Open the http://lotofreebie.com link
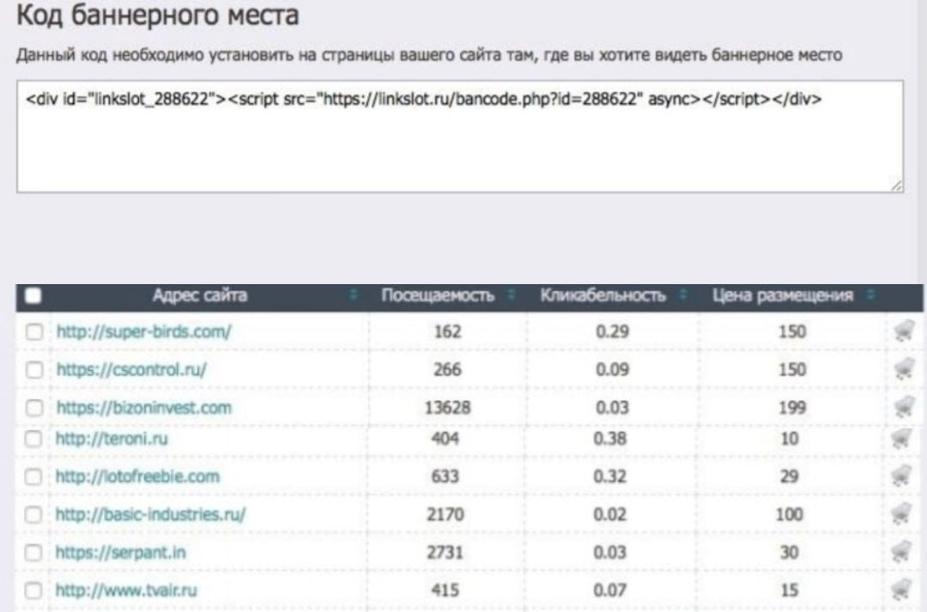The height and width of the screenshot is (612, 927). tap(137, 476)
